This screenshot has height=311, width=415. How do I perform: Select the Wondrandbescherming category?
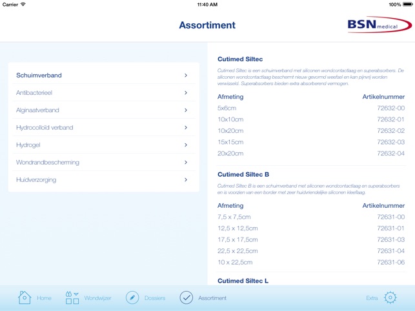coord(104,162)
